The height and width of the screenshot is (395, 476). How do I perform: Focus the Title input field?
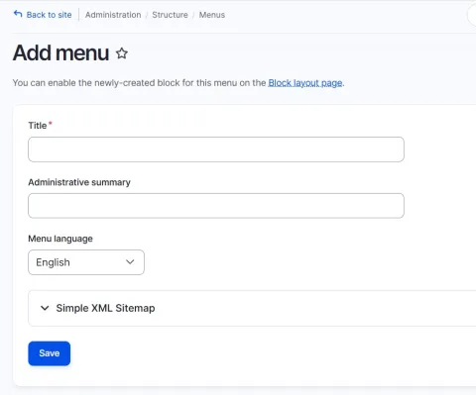[216, 149]
